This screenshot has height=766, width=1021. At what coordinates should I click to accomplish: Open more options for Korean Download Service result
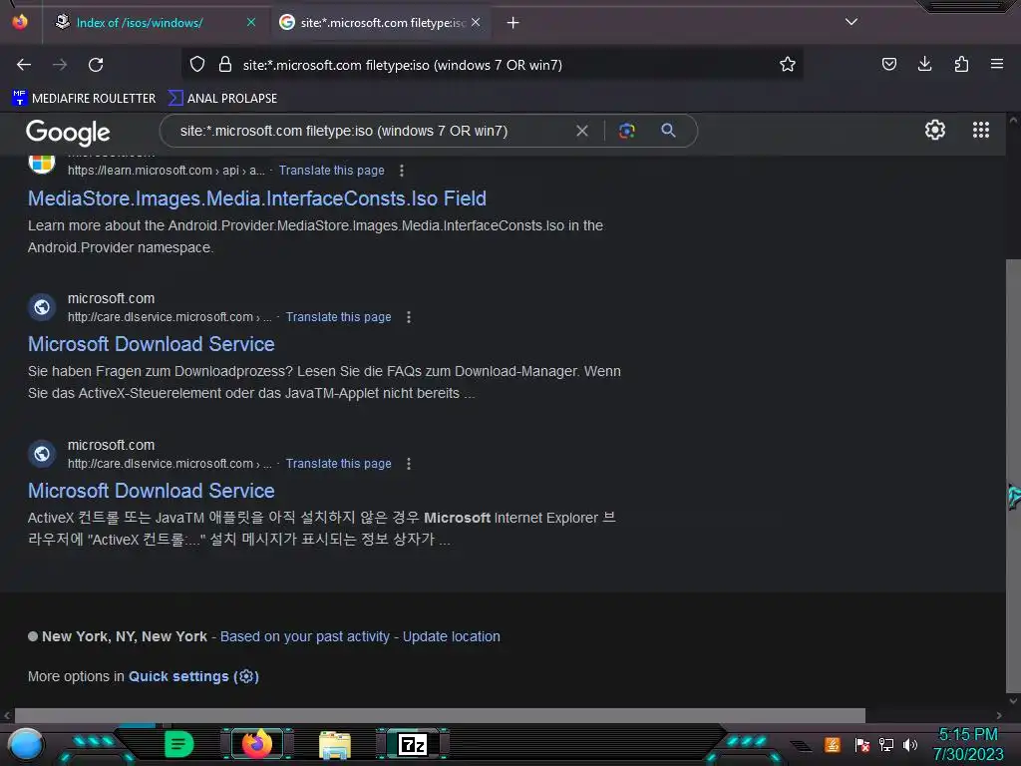(409, 464)
